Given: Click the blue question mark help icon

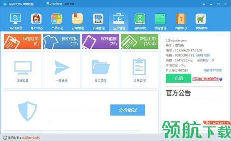Looking at the screenshot, I should click(221, 79).
